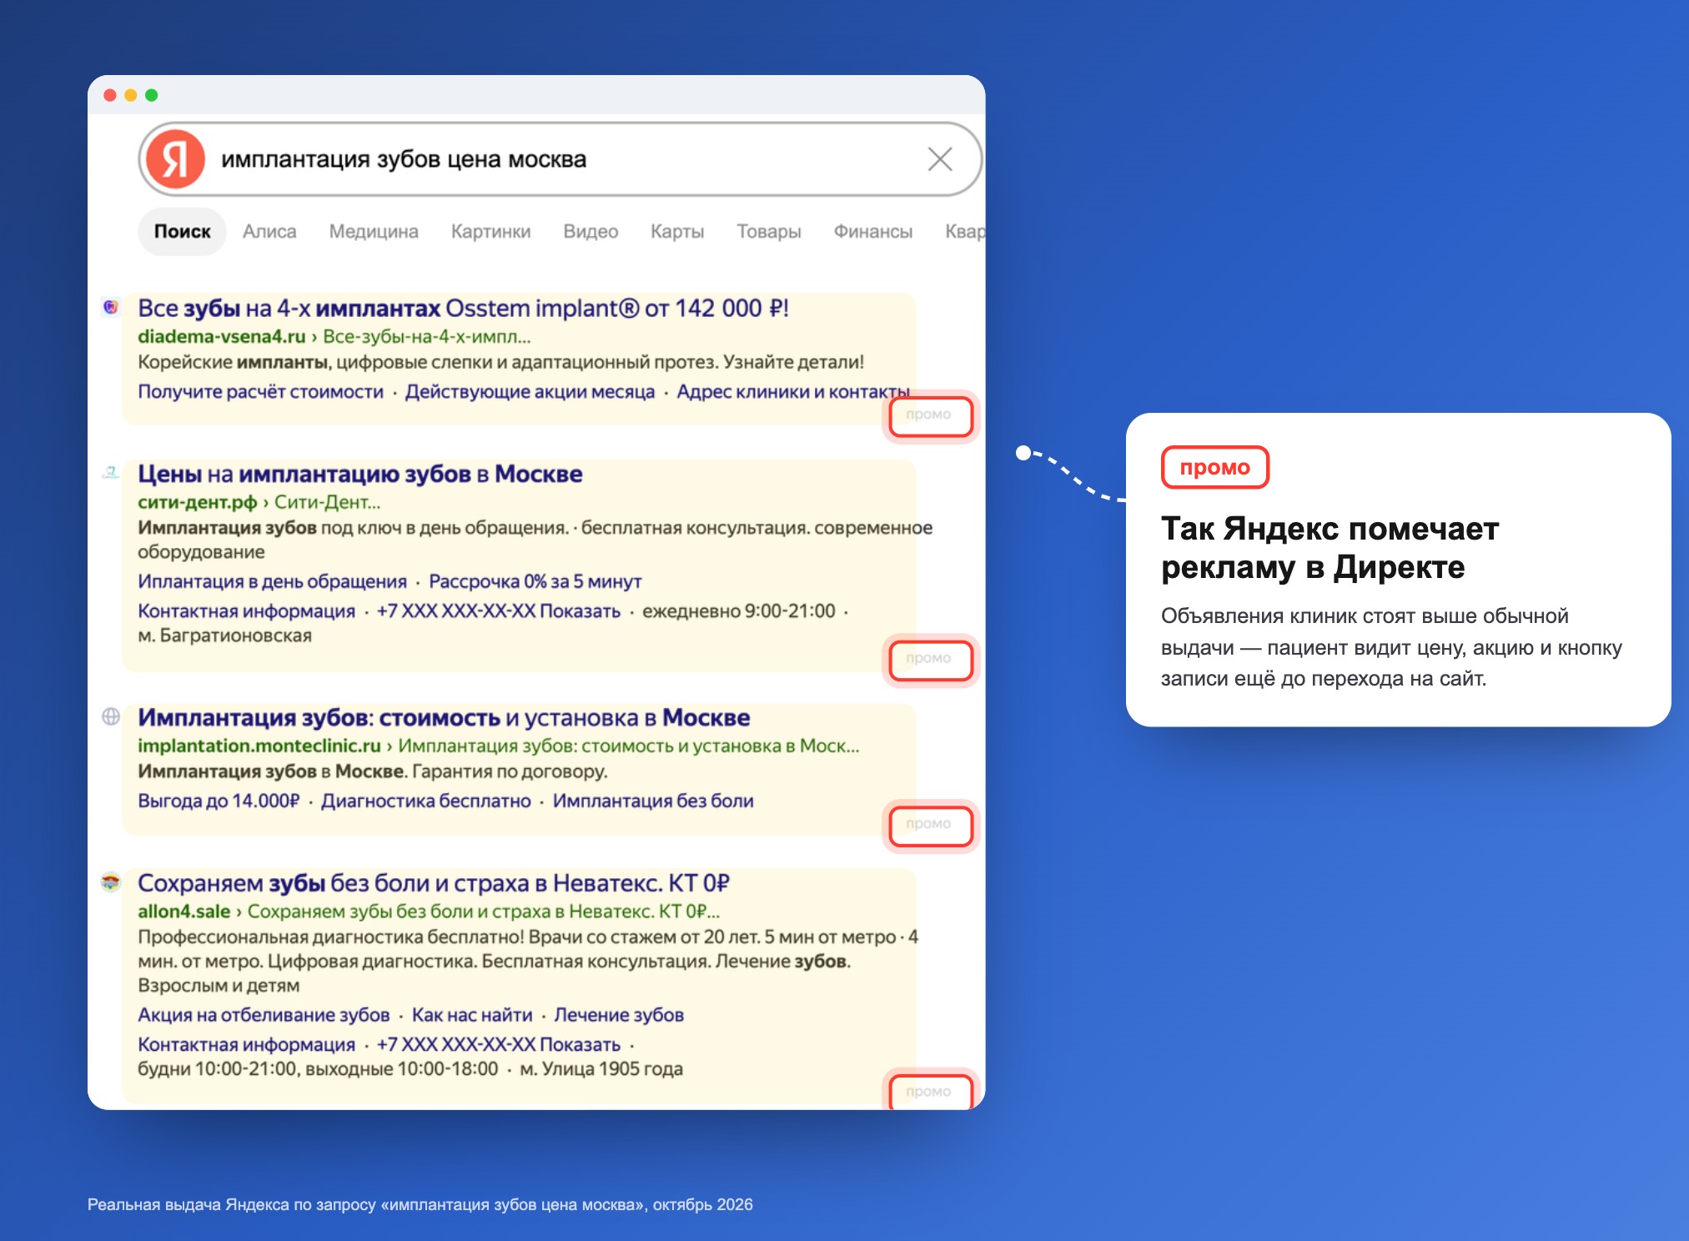
Task: Click diadema-vsena4.ru green URL
Action: pos(221,336)
